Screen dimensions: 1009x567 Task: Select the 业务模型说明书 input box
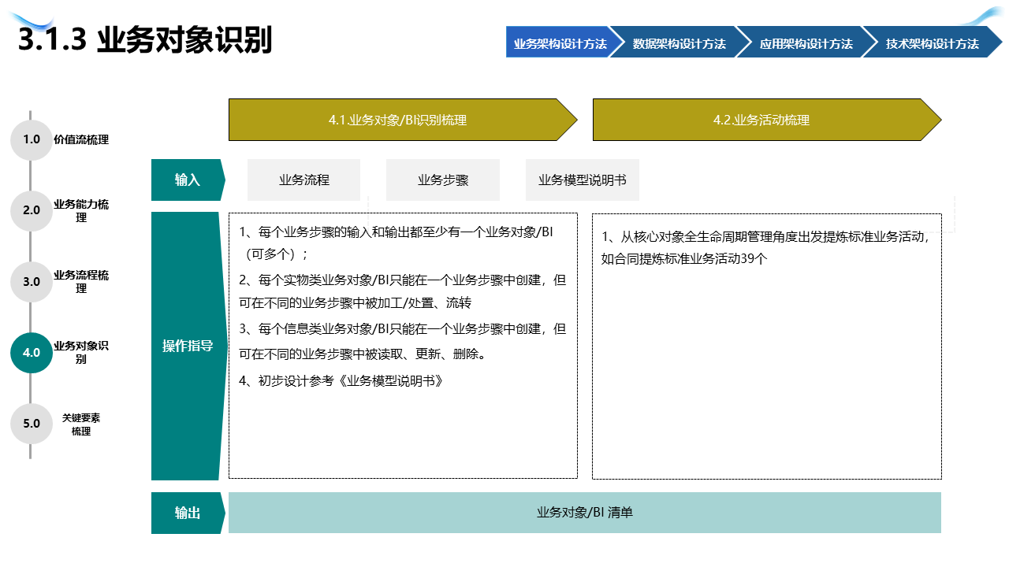pos(583,180)
